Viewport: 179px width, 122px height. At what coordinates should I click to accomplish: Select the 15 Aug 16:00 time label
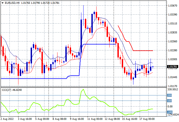(130, 119)
